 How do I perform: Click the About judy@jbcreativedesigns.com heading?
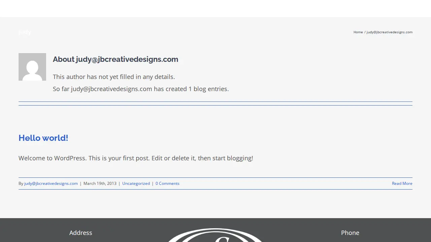pyautogui.click(x=115, y=59)
